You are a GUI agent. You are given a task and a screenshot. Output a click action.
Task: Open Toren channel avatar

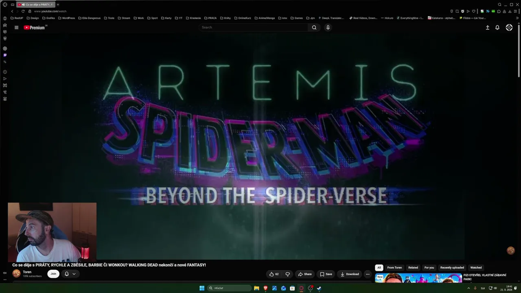click(16, 273)
